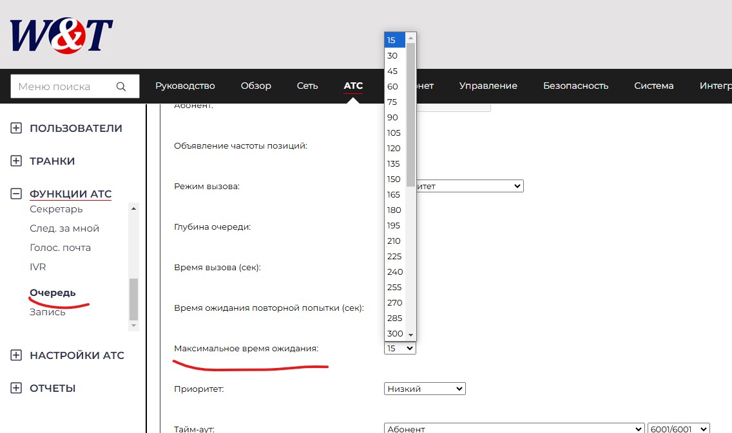
Task: Focus the Меню поиска search field
Action: click(x=75, y=86)
